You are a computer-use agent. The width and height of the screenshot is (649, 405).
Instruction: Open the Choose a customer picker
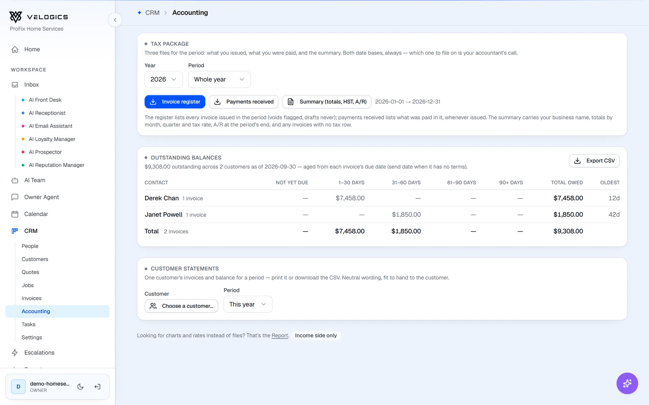pos(181,306)
